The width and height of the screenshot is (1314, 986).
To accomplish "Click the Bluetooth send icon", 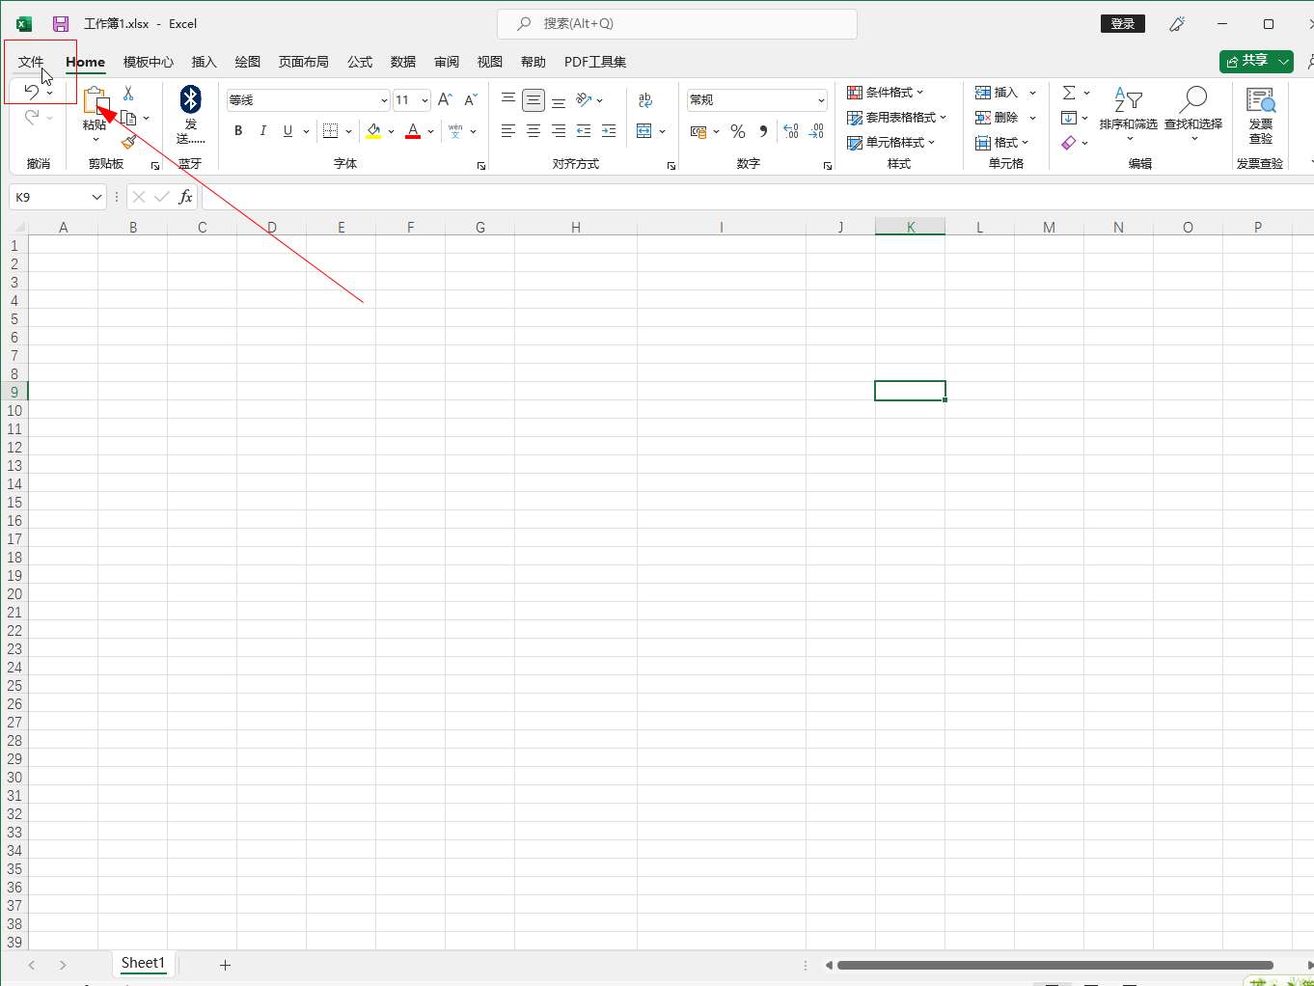I will tap(190, 100).
